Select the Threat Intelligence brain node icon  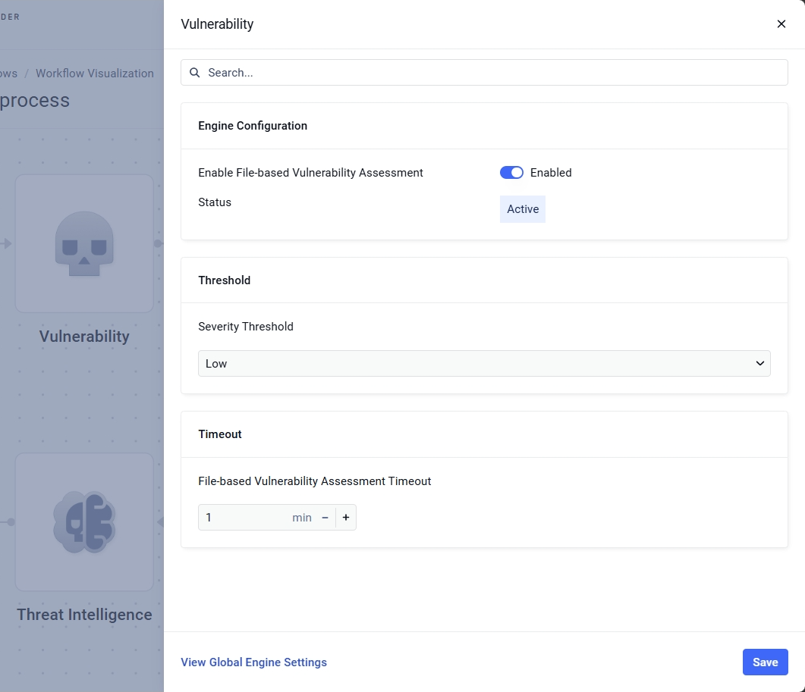84,522
